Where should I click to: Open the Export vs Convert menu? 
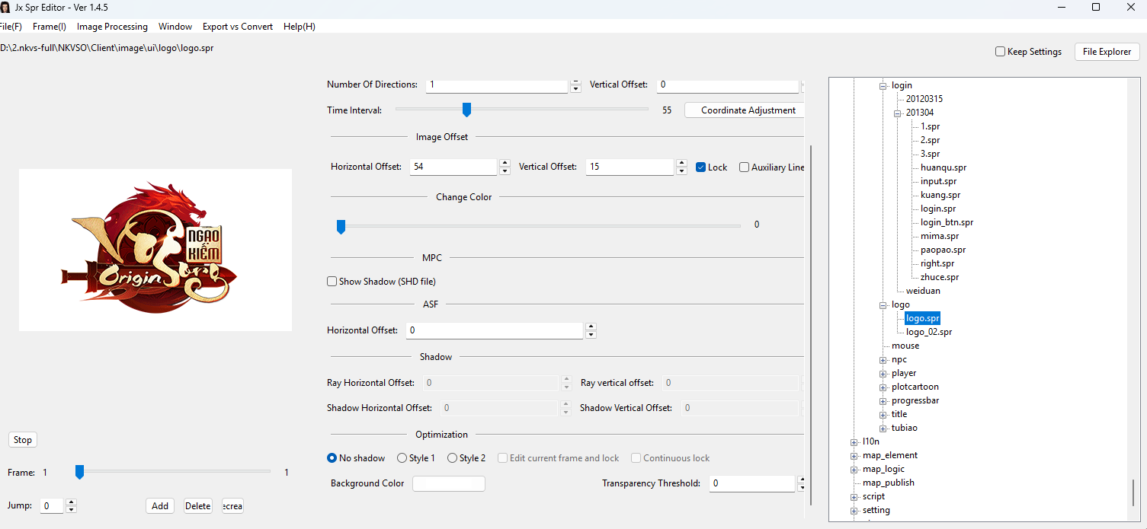click(x=237, y=27)
